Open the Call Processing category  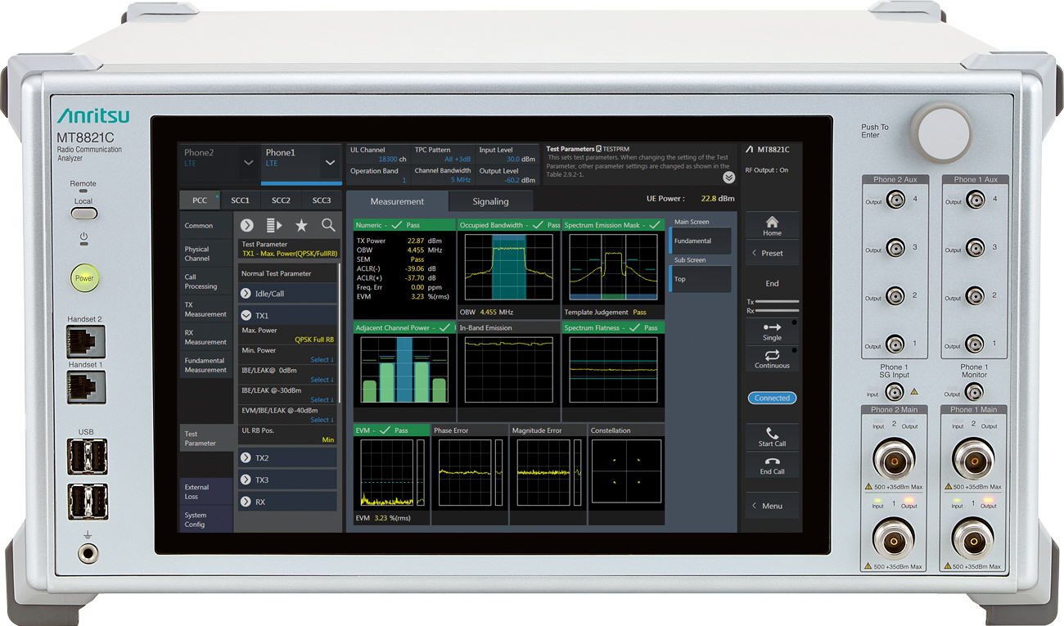pyautogui.click(x=206, y=281)
